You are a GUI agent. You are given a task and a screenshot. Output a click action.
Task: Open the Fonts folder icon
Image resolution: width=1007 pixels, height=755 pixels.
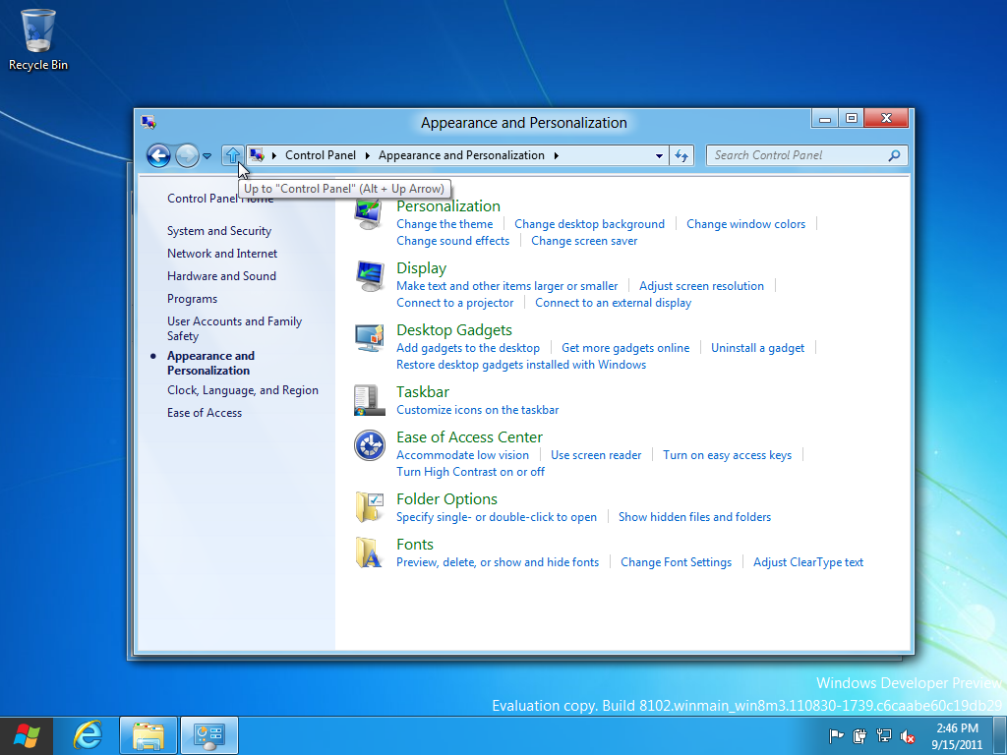(369, 552)
